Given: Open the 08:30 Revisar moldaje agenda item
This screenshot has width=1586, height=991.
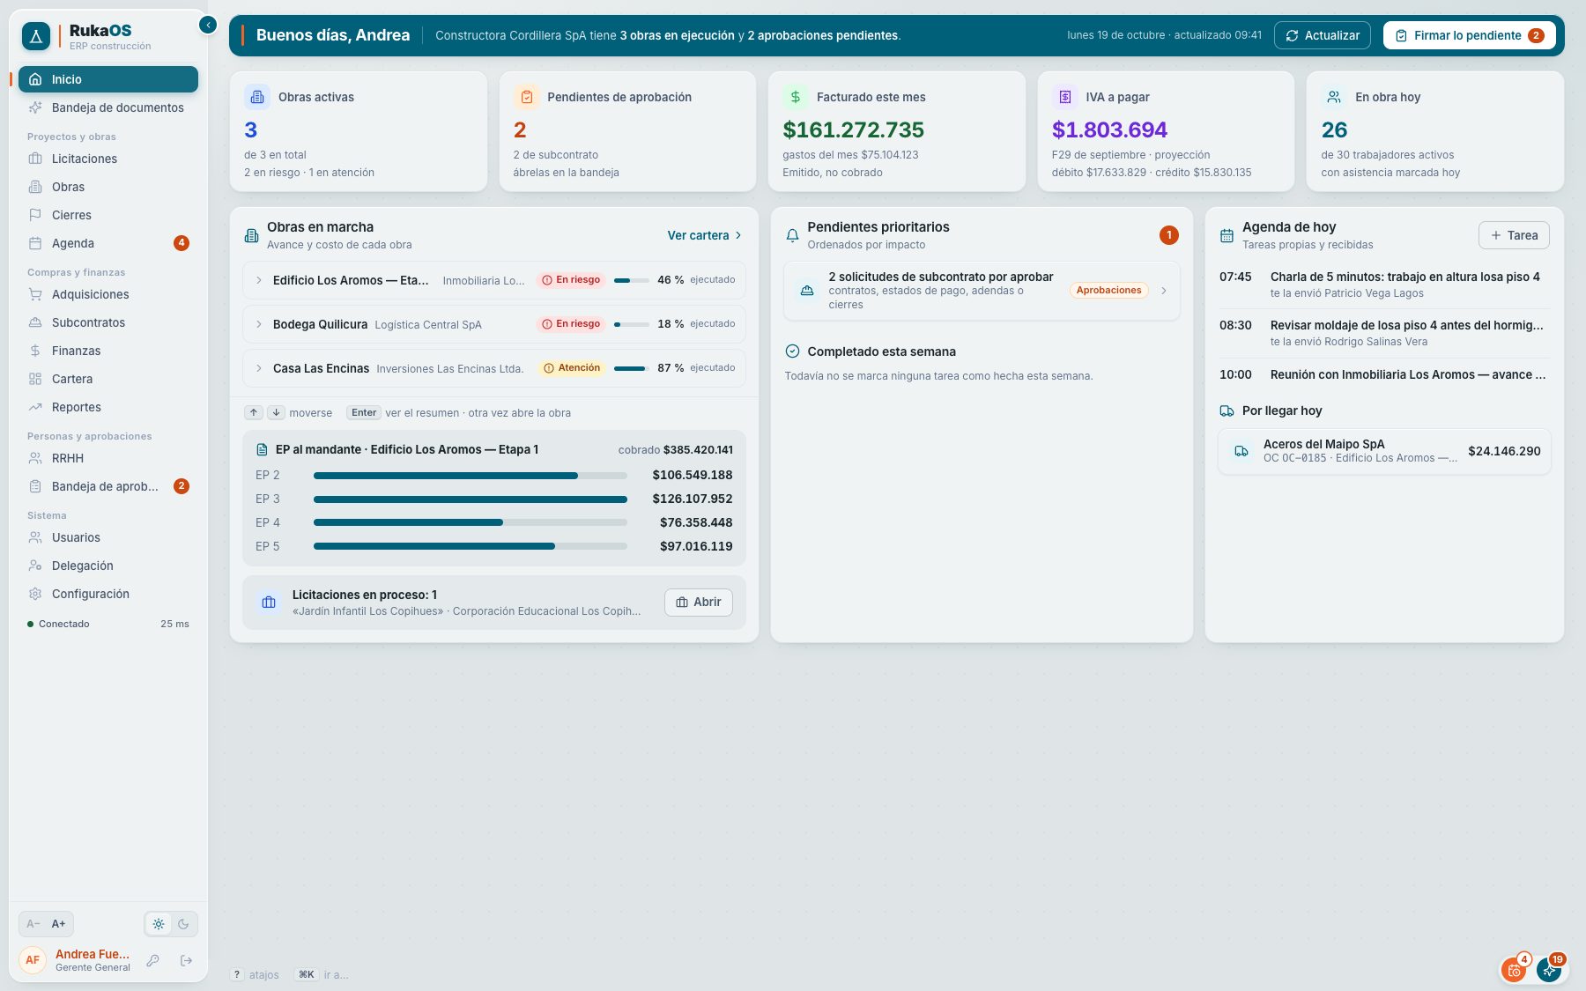Looking at the screenshot, I should click(x=1383, y=333).
